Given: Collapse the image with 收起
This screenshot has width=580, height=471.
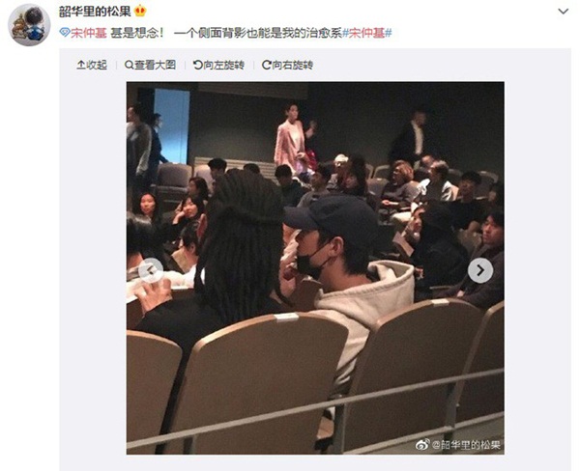Looking at the screenshot, I should [92, 65].
